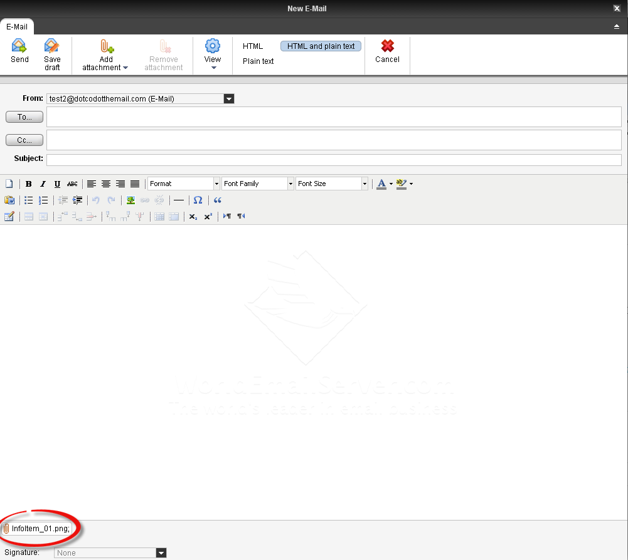Viewport: 628px width, 560px height.
Task: Click the Insert link chain icon
Action: coord(144,200)
